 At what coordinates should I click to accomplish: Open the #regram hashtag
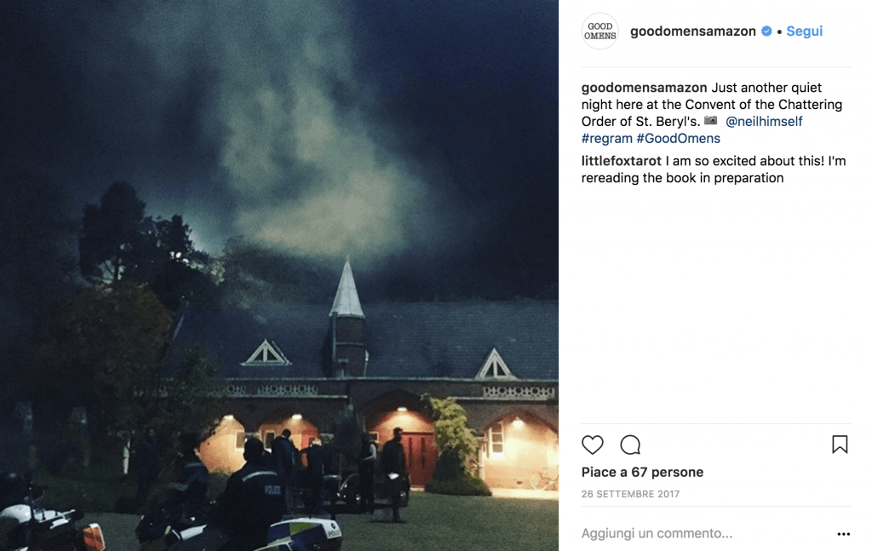pyautogui.click(x=606, y=139)
